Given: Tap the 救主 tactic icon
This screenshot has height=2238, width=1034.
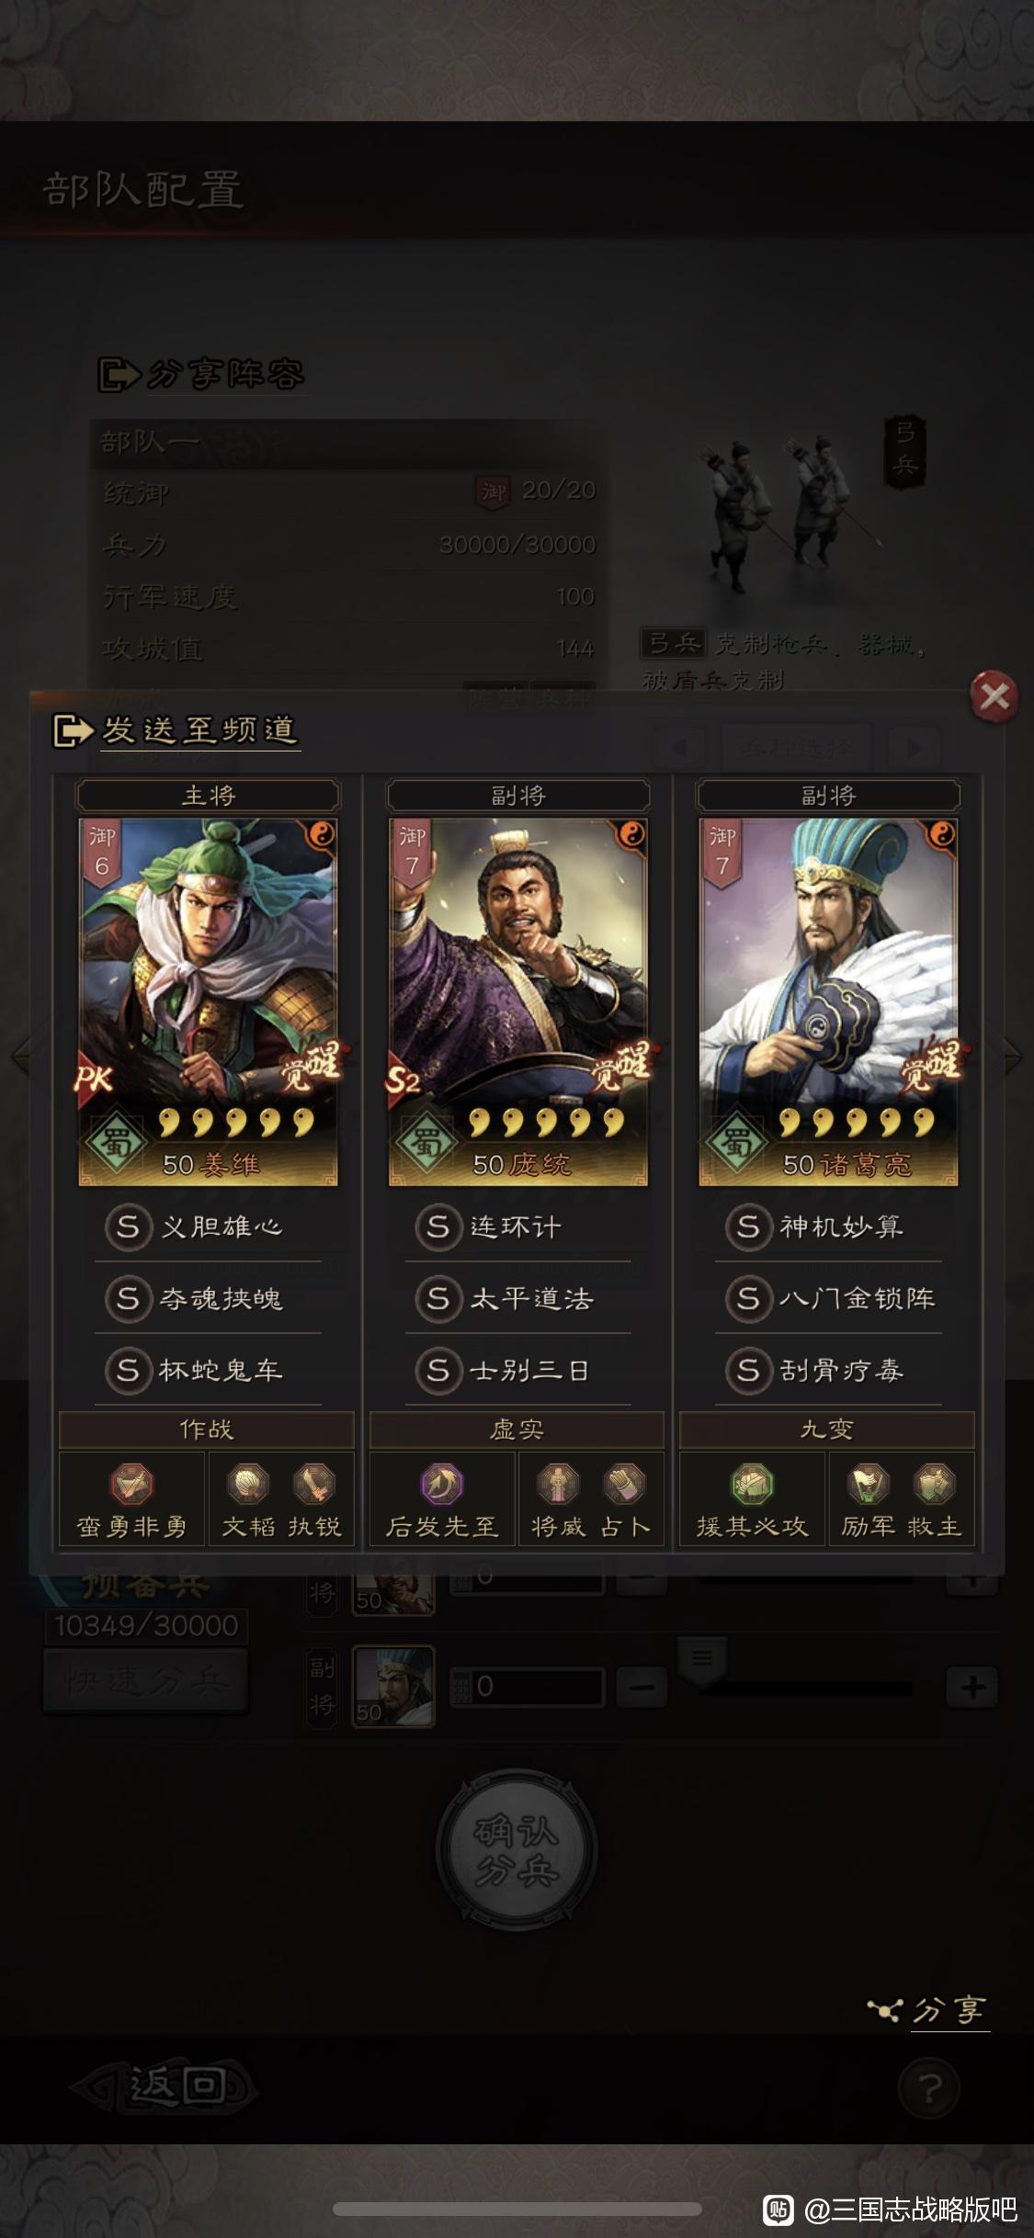Looking at the screenshot, I should click(x=935, y=1483).
